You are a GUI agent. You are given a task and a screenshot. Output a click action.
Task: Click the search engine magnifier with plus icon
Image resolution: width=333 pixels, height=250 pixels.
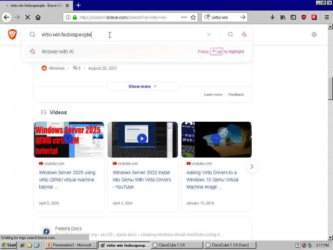tap(207, 17)
